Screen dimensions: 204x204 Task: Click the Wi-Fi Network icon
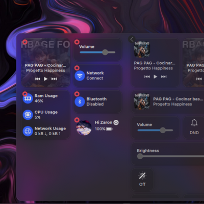coord(80,75)
